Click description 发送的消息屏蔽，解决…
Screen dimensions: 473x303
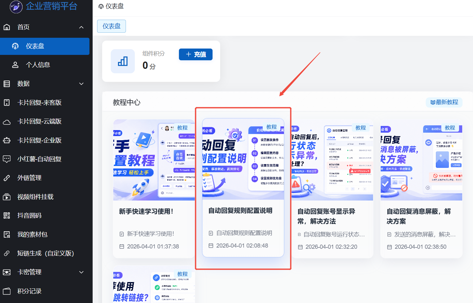coord(425,234)
